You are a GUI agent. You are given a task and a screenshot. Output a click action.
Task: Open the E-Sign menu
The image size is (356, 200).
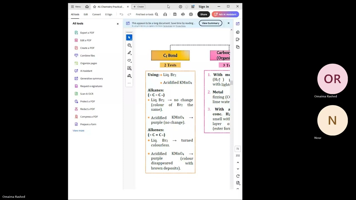109,14
